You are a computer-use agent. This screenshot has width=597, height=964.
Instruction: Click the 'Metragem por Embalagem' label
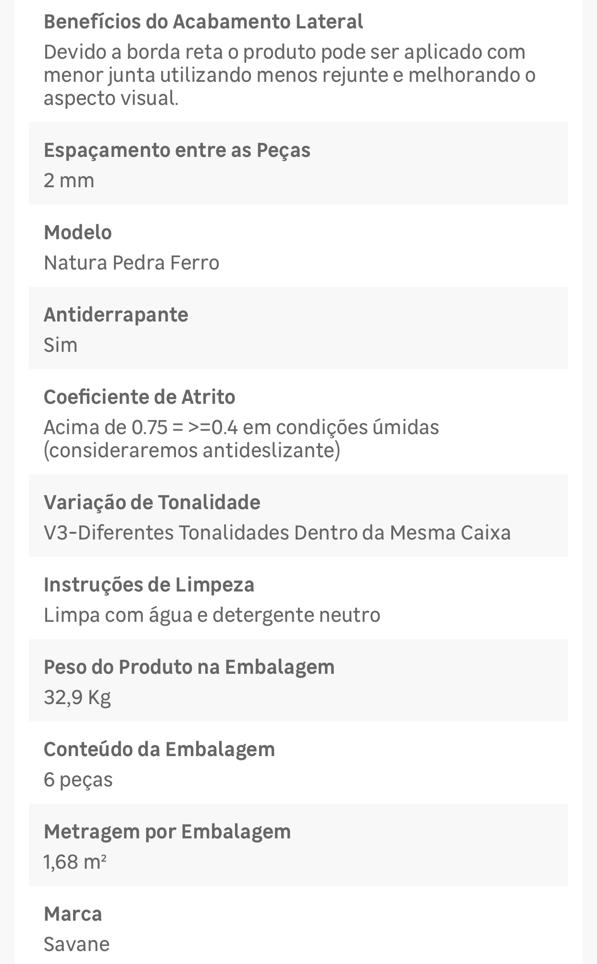[167, 832]
